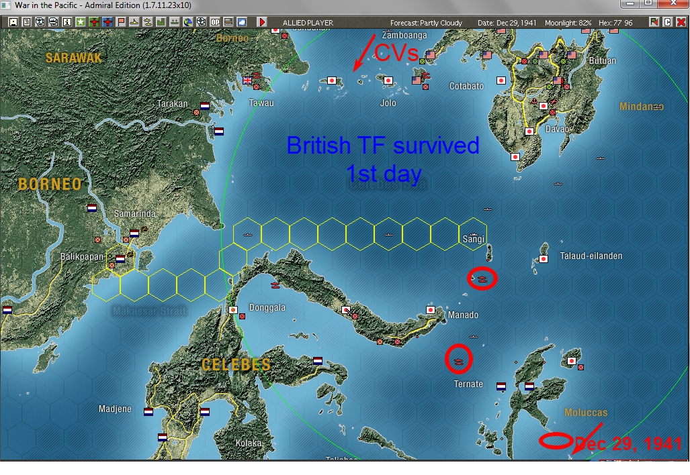Click the 'Hex: 77 96' status text
This screenshot has width=690, height=475.
615,23
